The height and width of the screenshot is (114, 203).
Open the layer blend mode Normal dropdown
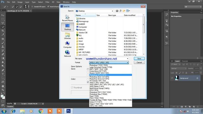(179, 68)
